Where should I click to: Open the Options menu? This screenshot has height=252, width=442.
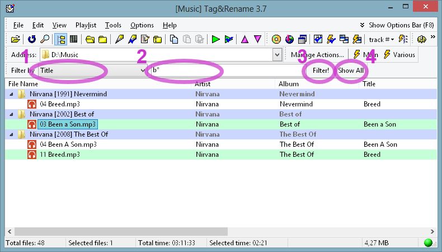(142, 25)
